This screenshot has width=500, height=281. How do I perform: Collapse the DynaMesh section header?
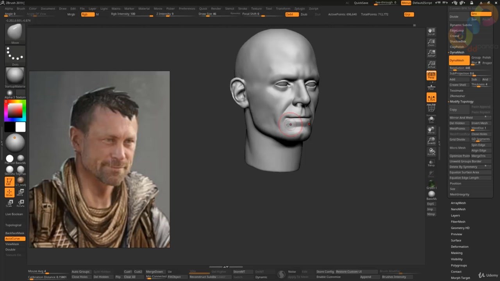coord(457,52)
